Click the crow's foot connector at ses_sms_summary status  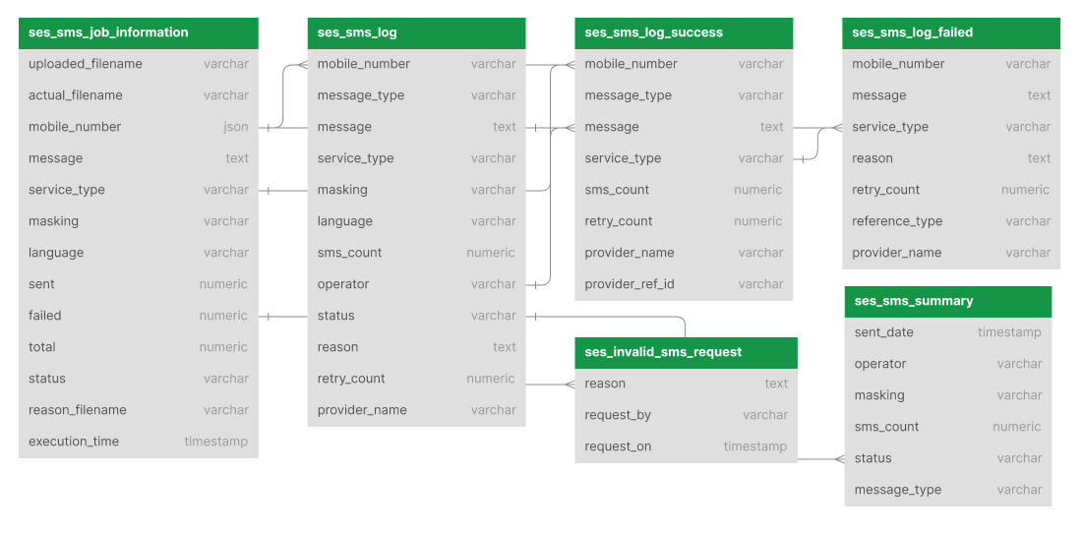click(839, 459)
